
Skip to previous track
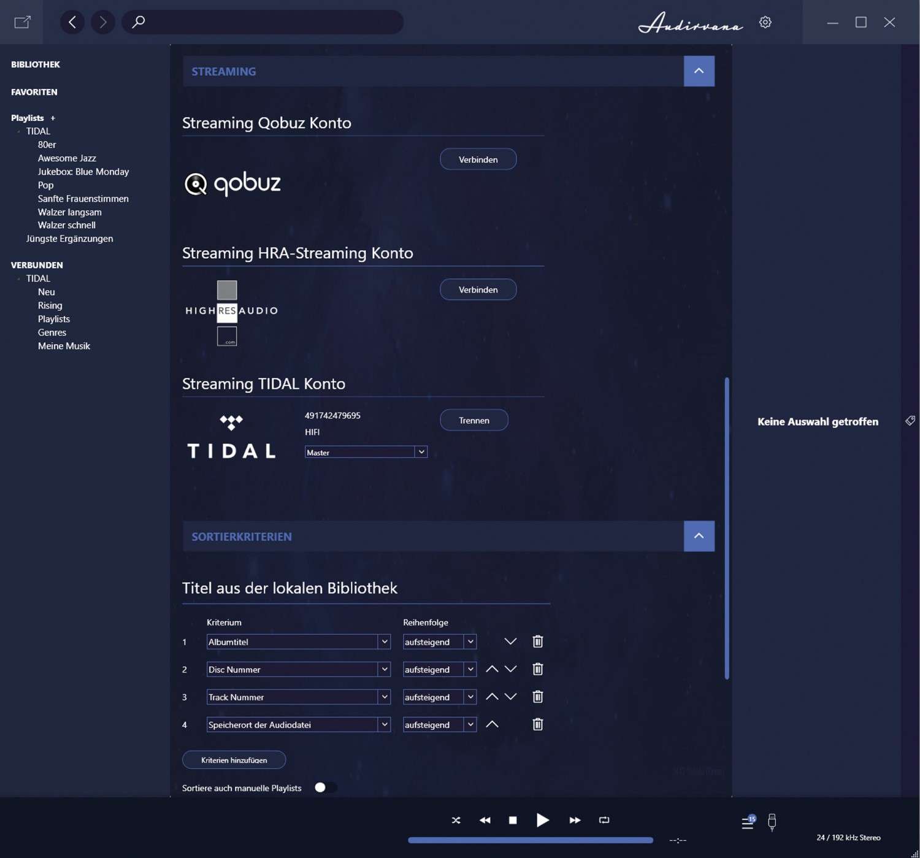[485, 820]
